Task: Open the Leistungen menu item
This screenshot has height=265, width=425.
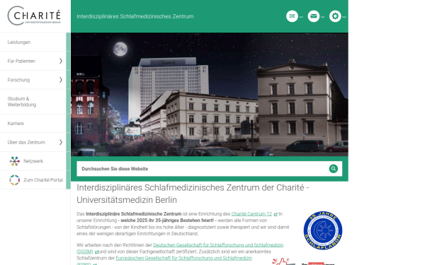Action: click(33, 42)
